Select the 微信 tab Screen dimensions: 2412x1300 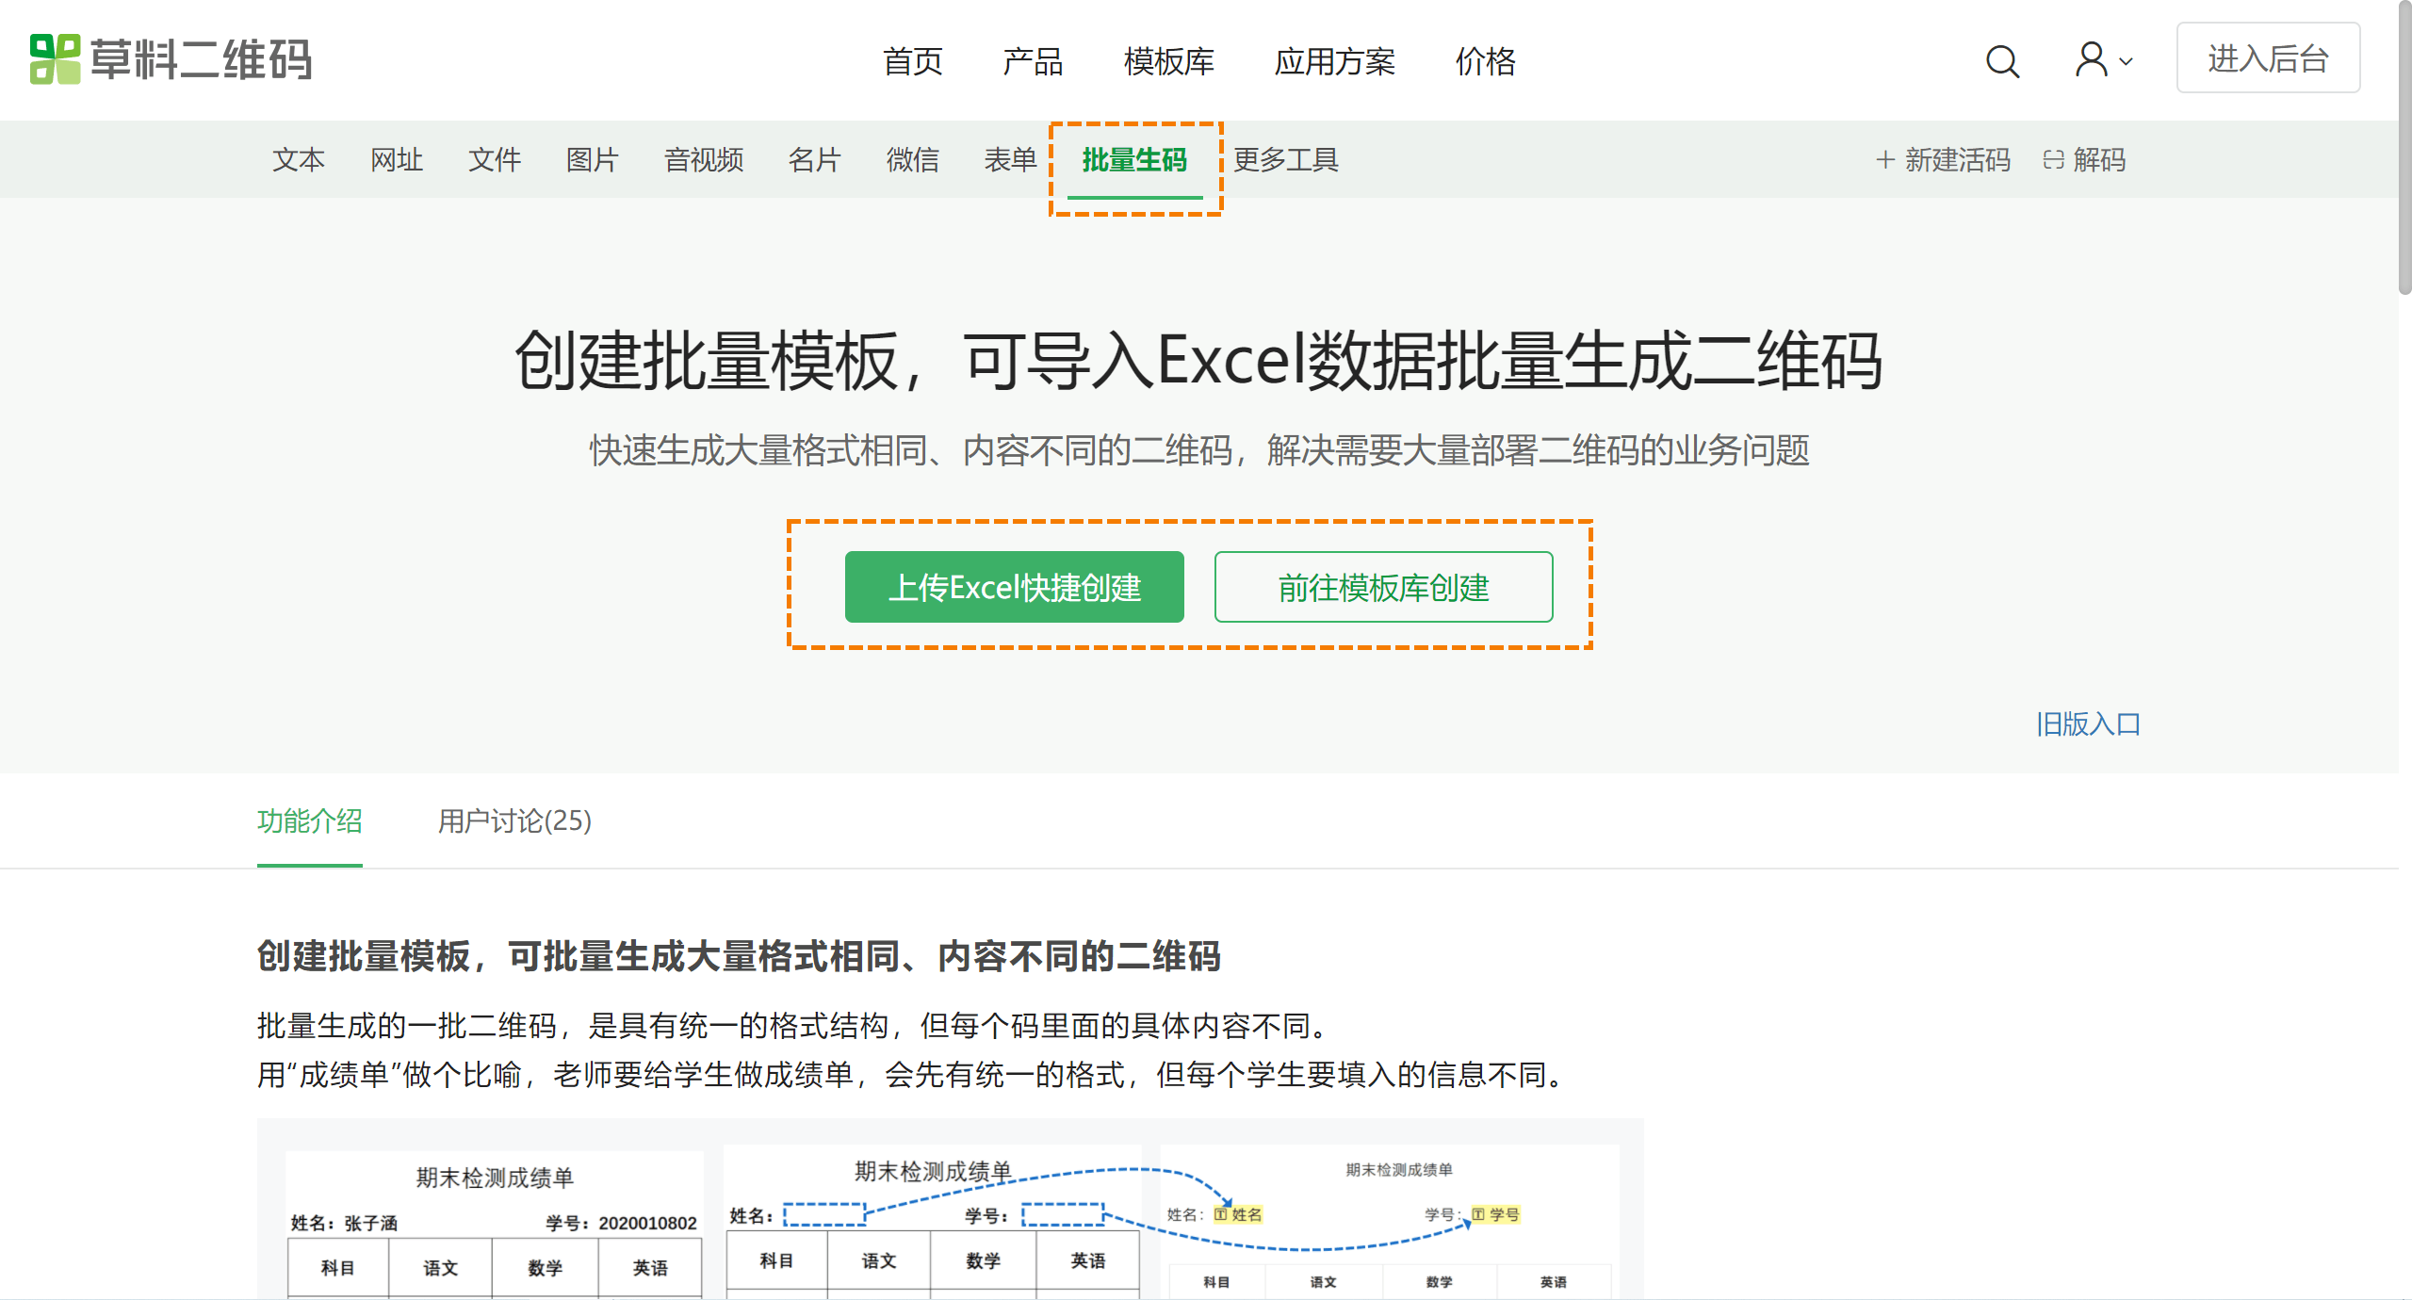coord(912,160)
